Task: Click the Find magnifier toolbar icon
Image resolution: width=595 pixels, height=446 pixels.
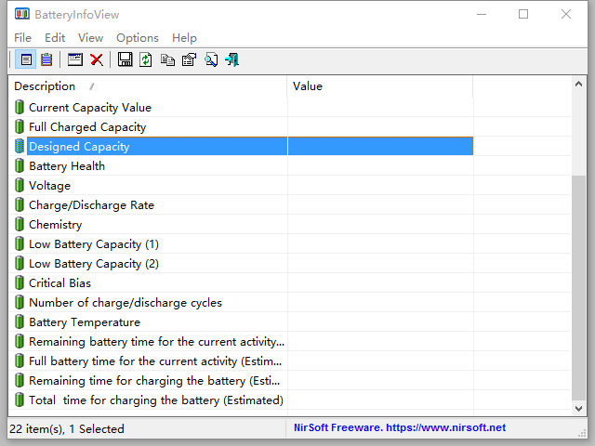Action: pyautogui.click(x=211, y=60)
